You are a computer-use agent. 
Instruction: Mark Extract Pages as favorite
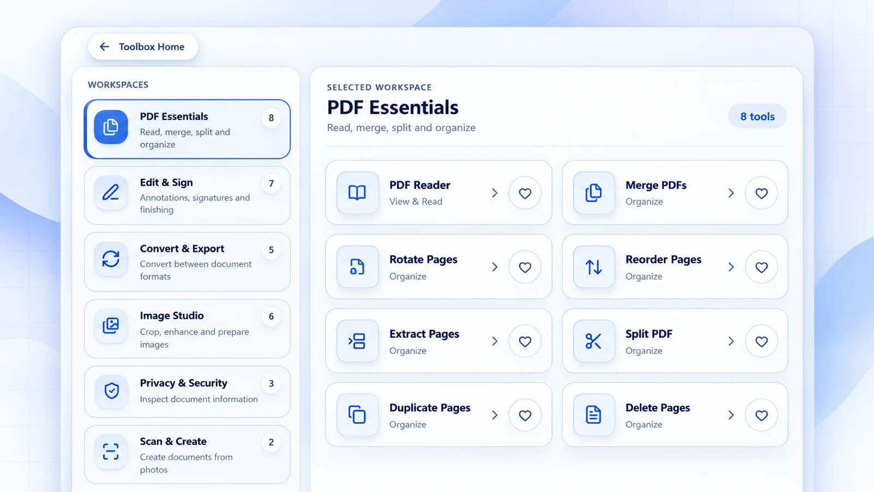tap(525, 341)
